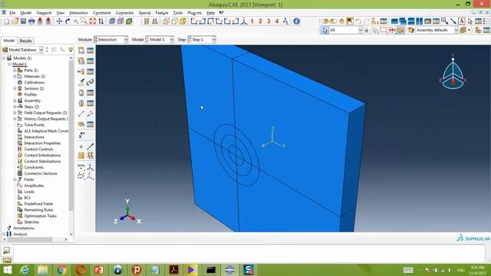The height and width of the screenshot is (276, 491).
Task: Select the Pan View tool
Action: coord(59,21)
